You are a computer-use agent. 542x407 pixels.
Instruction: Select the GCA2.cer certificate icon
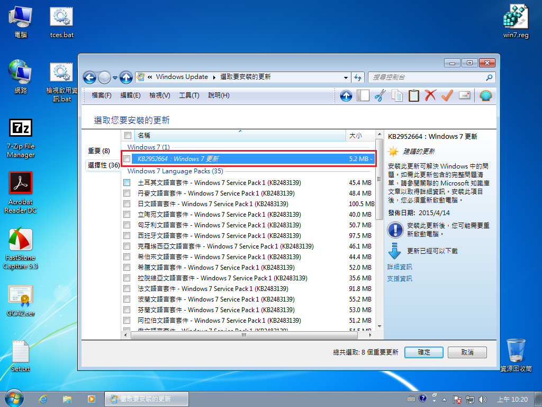click(21, 300)
